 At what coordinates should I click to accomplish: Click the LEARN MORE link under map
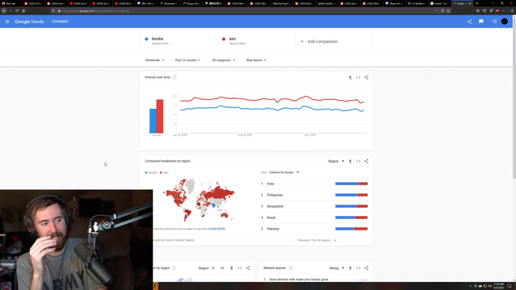click(217, 229)
